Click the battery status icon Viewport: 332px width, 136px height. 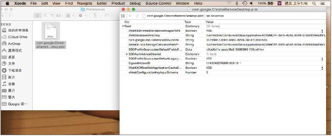coord(270,3)
